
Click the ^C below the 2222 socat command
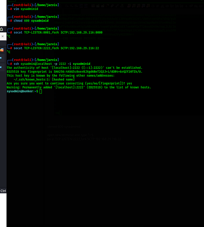pyautogui.click(x=8, y=52)
